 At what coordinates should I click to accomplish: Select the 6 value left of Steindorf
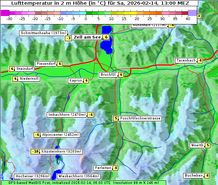pyautogui.click(x=12, y=69)
